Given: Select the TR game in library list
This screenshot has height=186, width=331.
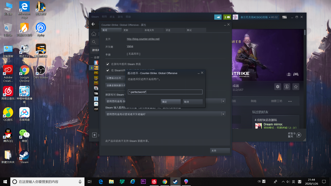Looking at the screenshot, I should pyautogui.click(x=96, y=93).
